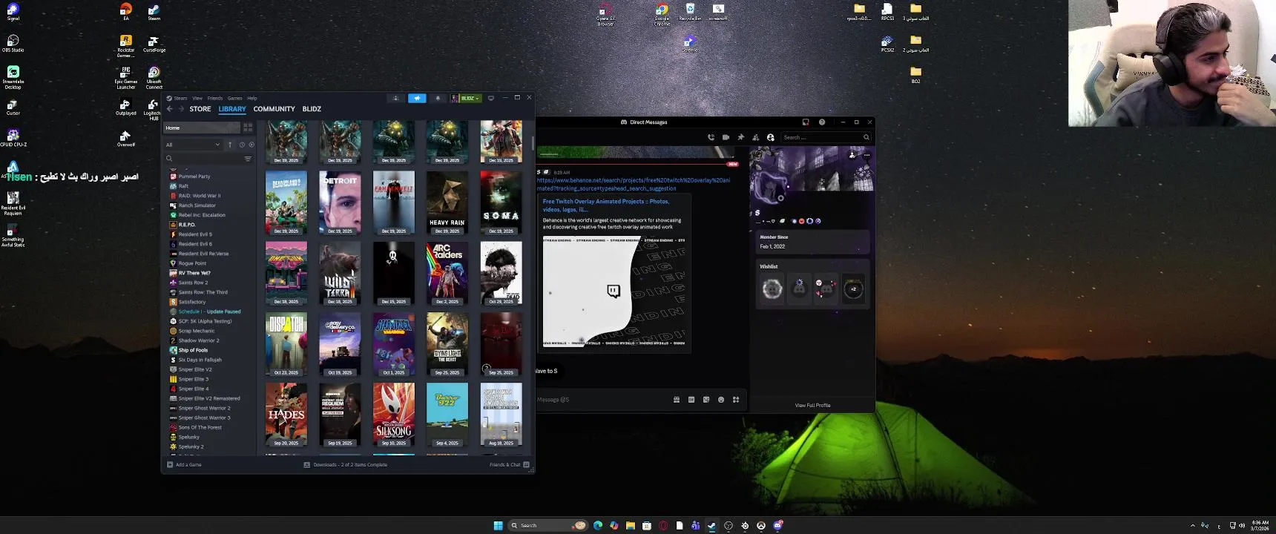1276x534 pixels.
Task: Add friends to DM icon in Discord
Action: click(755, 137)
